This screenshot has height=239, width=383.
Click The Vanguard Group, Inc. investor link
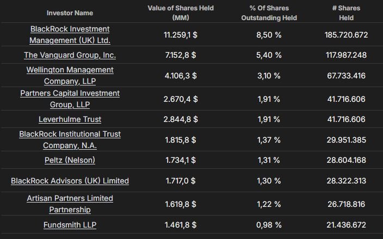pyautogui.click(x=70, y=55)
